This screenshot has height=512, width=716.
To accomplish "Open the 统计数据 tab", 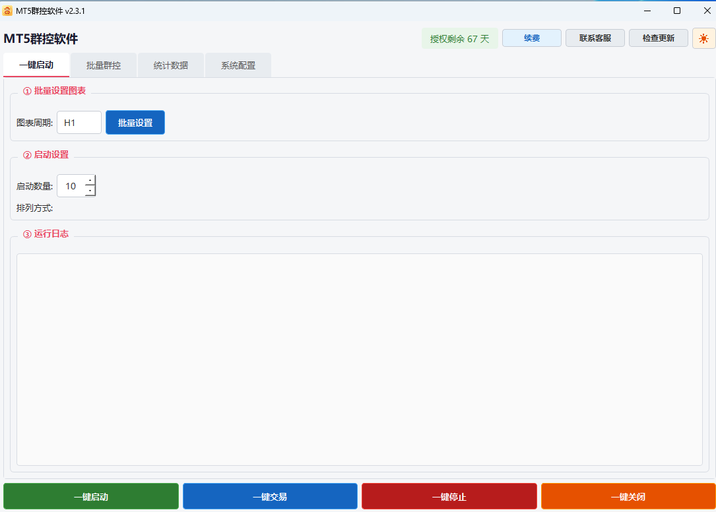I will (x=170, y=65).
